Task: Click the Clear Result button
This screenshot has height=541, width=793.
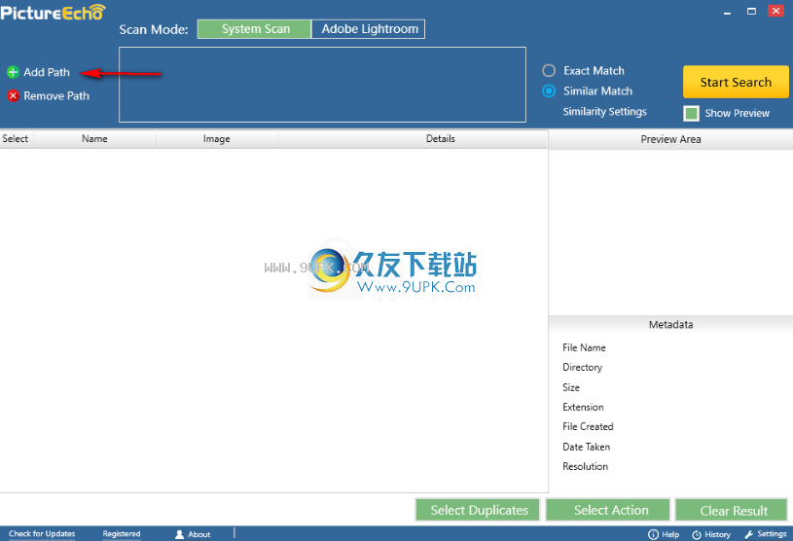Action: [732, 510]
